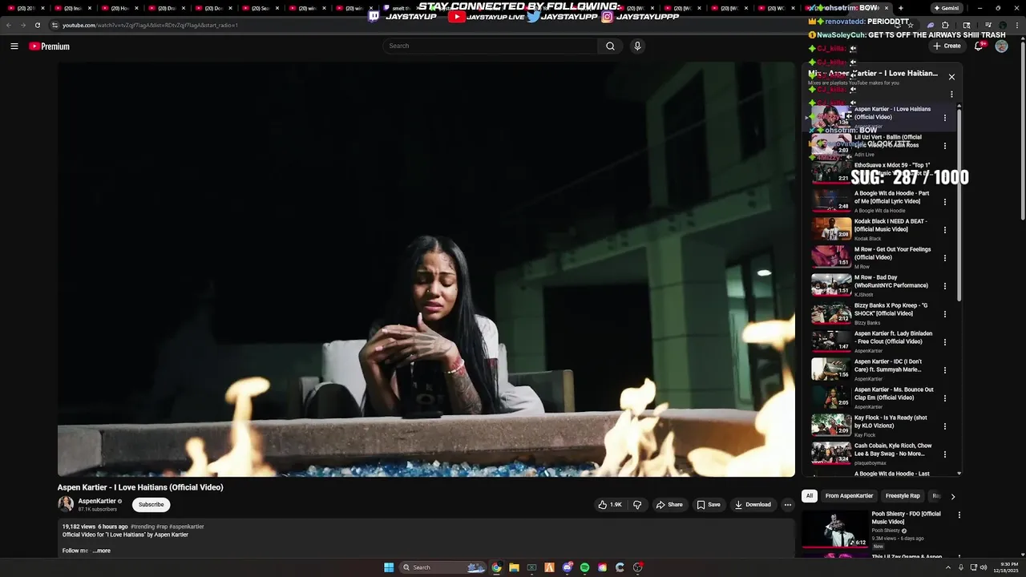The height and width of the screenshot is (577, 1026).
Task: Open the video's three-dot more actions menu
Action: point(787,505)
